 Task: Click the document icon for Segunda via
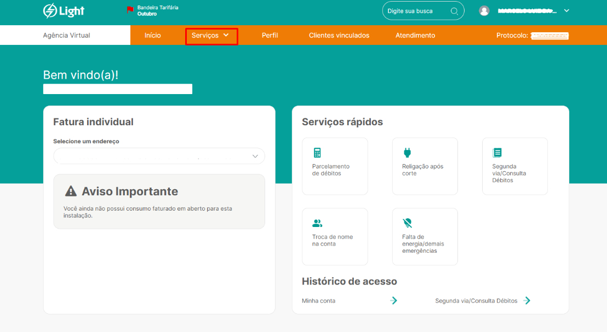pos(497,153)
